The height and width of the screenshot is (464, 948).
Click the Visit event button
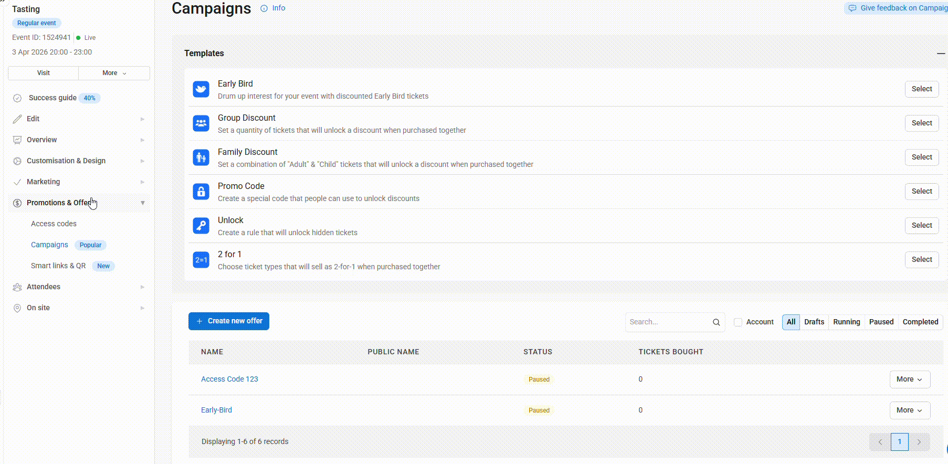44,73
